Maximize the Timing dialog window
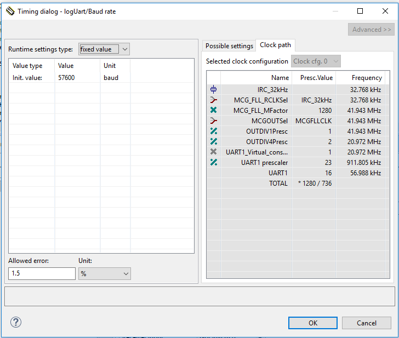This screenshot has width=399, height=338. (x=360, y=11)
